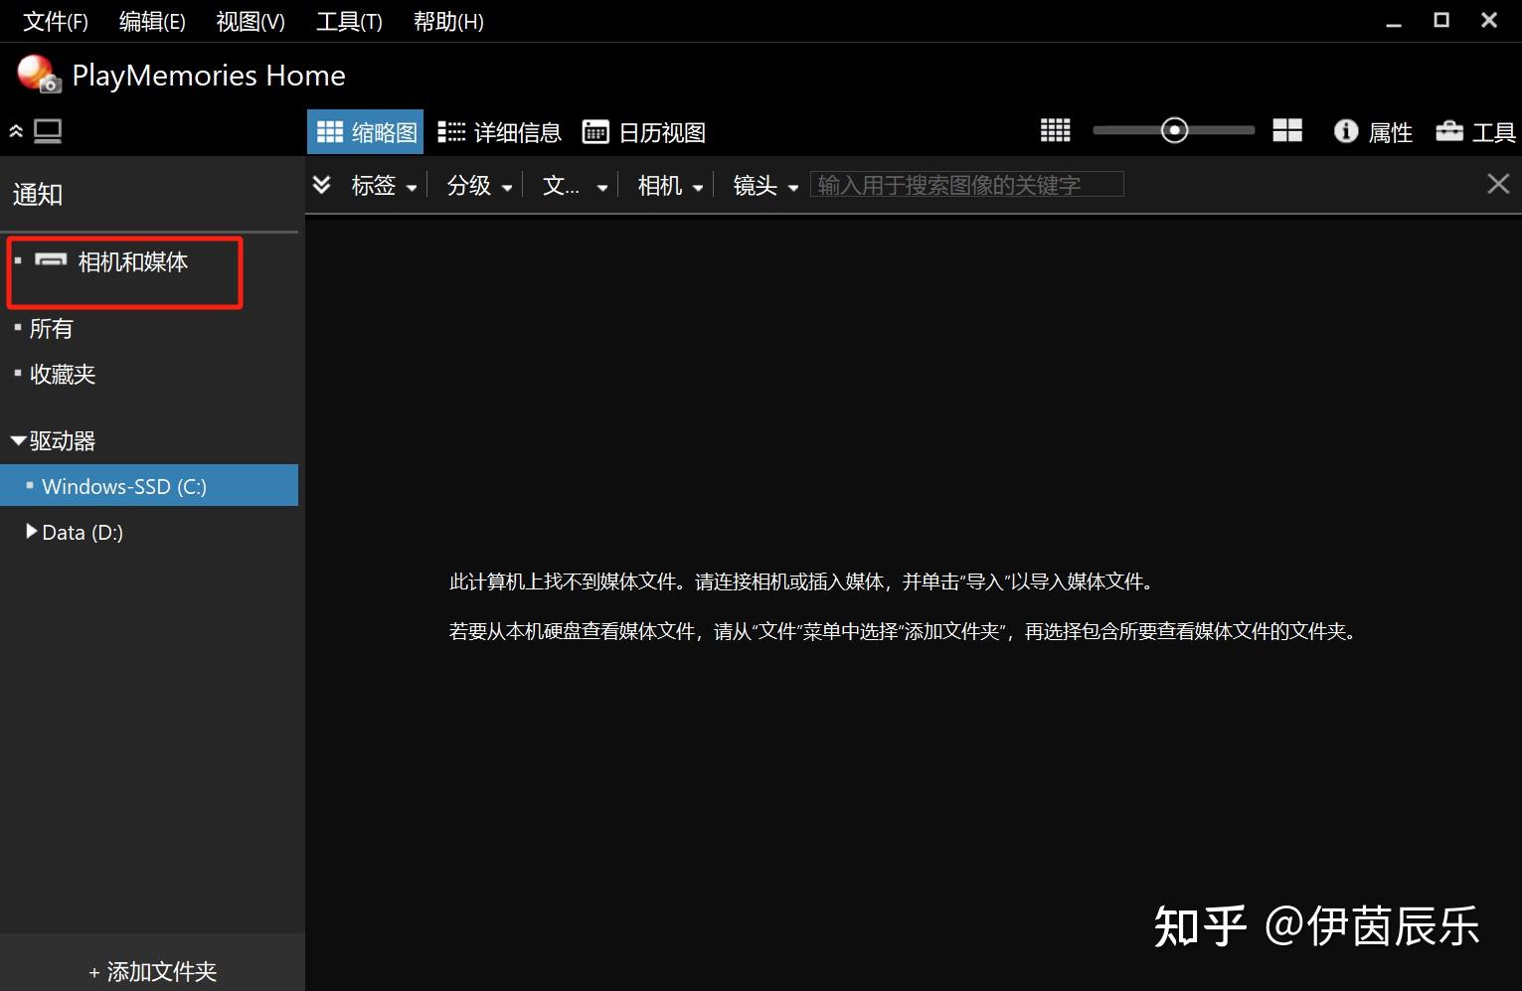Expand the Data (D:) drive
This screenshot has width=1522, height=991.
[32, 532]
